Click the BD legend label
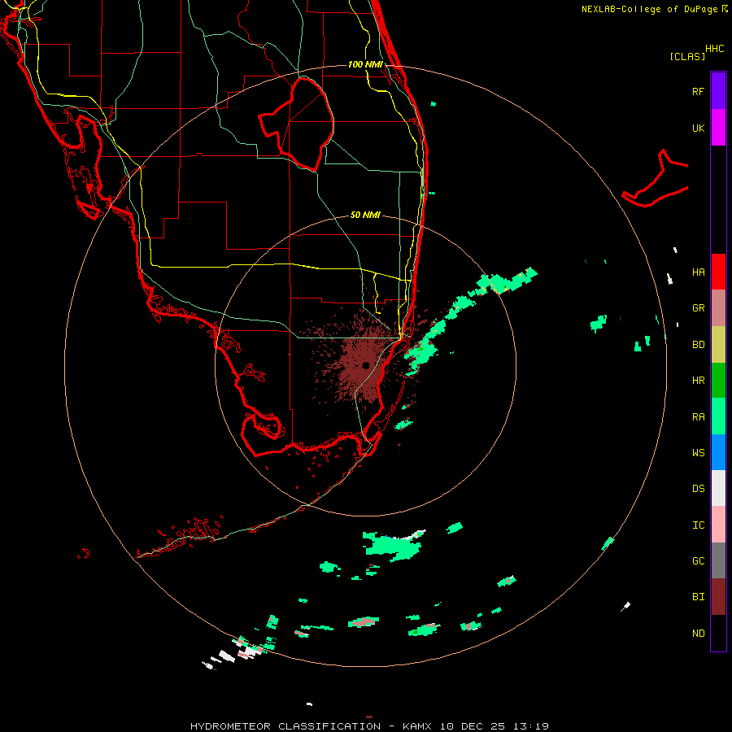This screenshot has width=732, height=732. [698, 345]
